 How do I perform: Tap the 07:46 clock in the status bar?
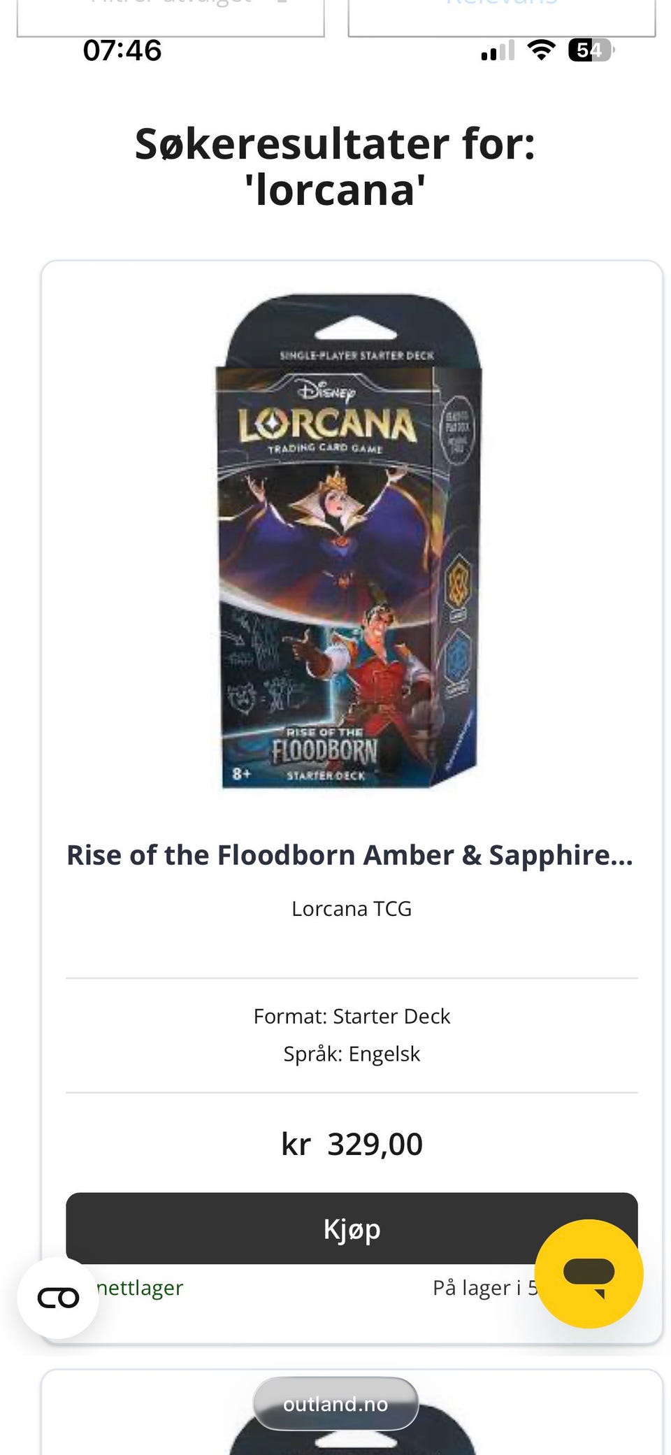pos(122,50)
